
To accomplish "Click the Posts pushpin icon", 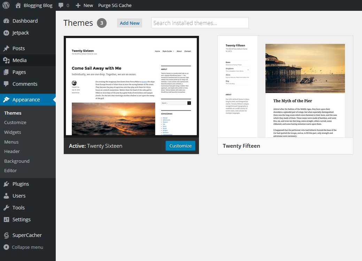I will tap(6, 48).
